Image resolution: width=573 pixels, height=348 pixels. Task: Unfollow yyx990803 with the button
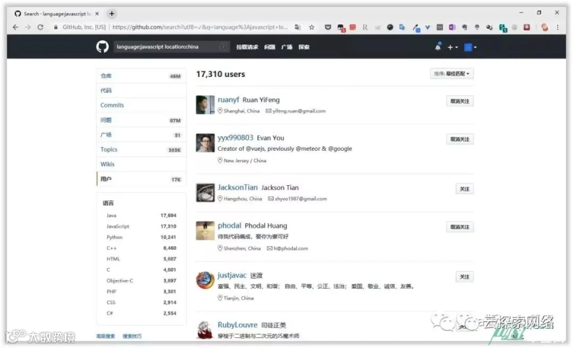[460, 139]
